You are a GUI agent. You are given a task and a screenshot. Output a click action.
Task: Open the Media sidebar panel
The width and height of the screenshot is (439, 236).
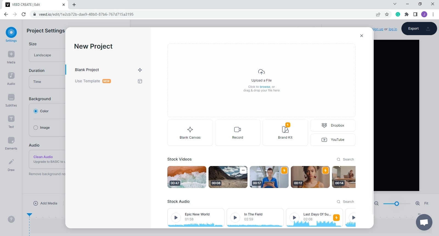tap(11, 57)
